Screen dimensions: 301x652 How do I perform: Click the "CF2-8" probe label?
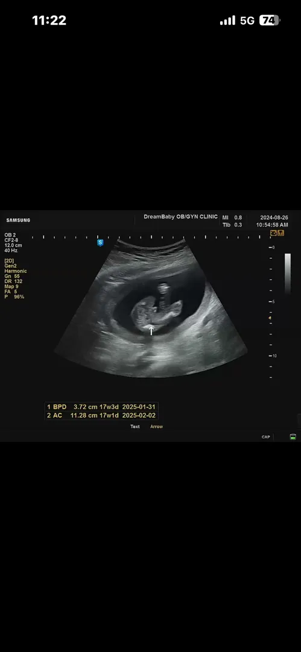click(11, 240)
